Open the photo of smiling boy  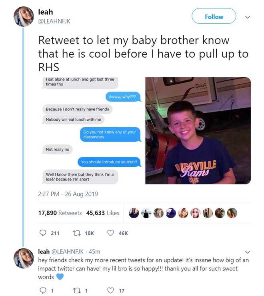pyautogui.click(x=198, y=130)
